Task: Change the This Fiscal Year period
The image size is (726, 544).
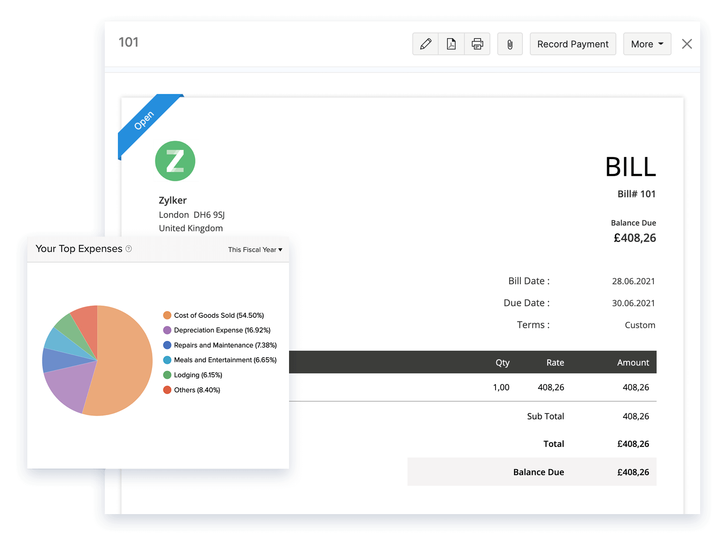Action: pyautogui.click(x=255, y=249)
